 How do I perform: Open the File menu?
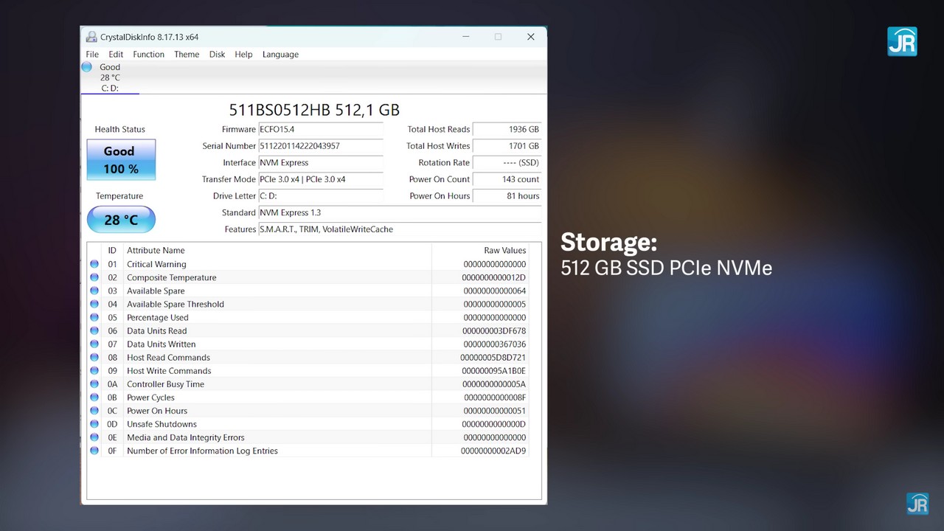[x=92, y=55]
